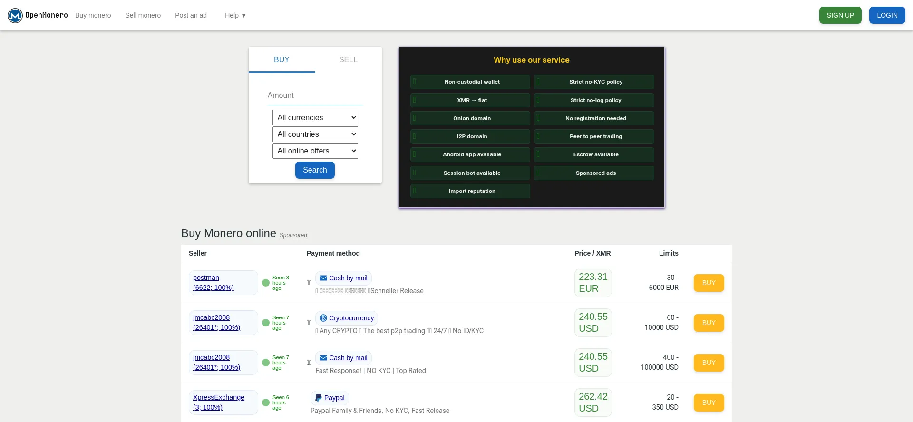Click the OpenMonero logo icon
913x422 pixels.
click(15, 15)
